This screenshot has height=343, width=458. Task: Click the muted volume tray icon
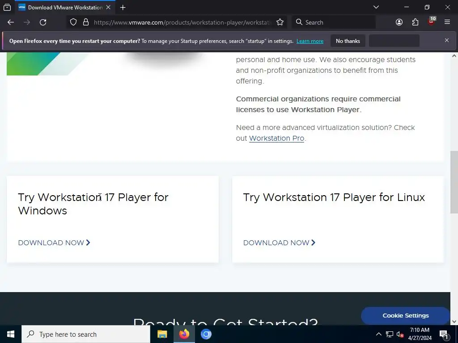(x=400, y=334)
